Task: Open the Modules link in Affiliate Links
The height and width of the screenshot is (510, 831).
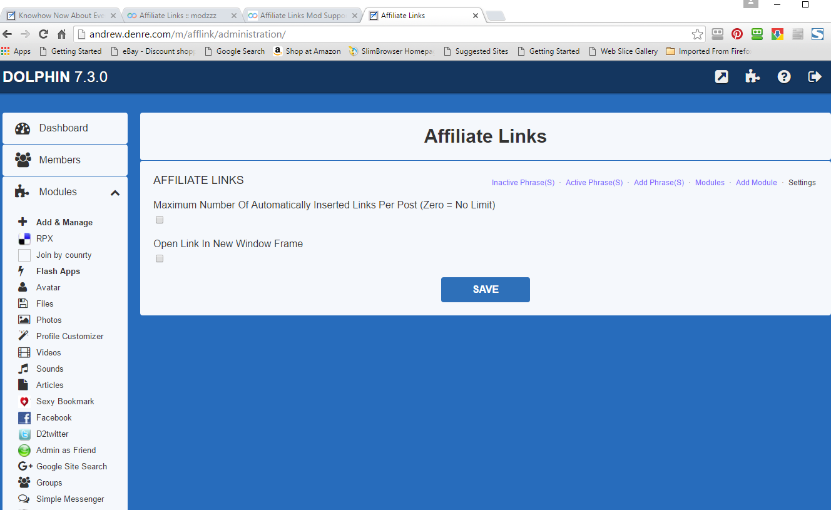Action: (x=710, y=183)
